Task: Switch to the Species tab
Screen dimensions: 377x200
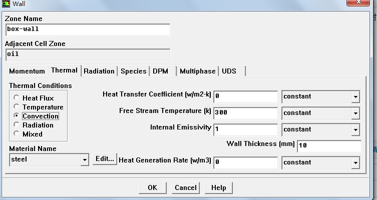Action: pyautogui.click(x=133, y=71)
